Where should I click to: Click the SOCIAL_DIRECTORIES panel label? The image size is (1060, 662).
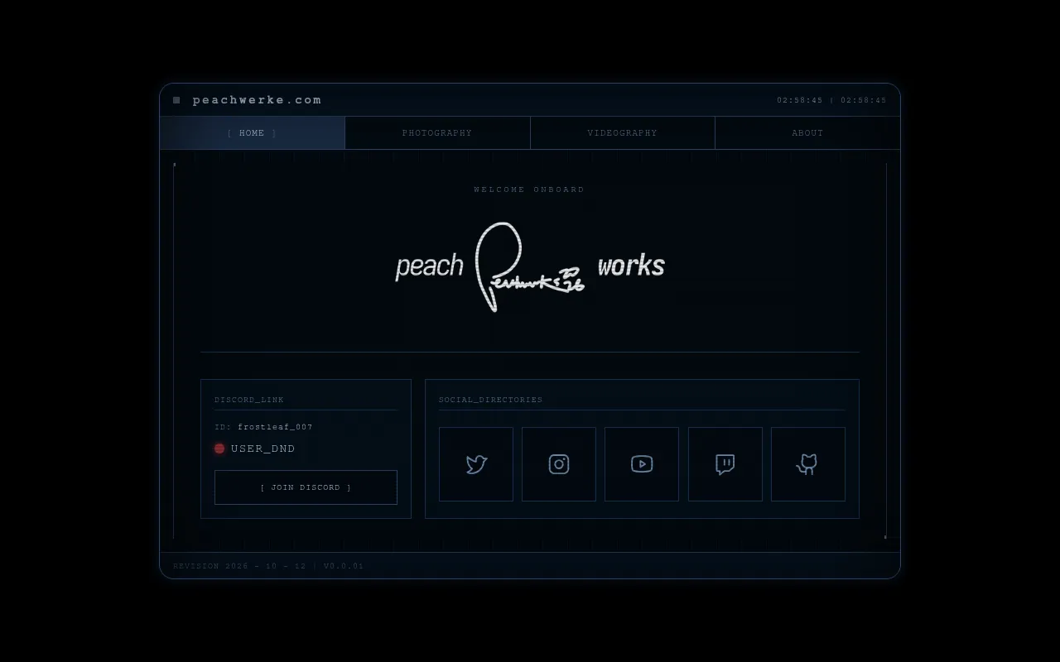tap(491, 400)
